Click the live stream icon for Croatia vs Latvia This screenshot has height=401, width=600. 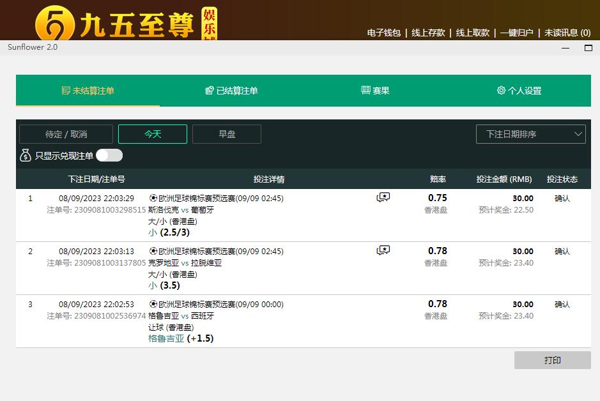(383, 250)
